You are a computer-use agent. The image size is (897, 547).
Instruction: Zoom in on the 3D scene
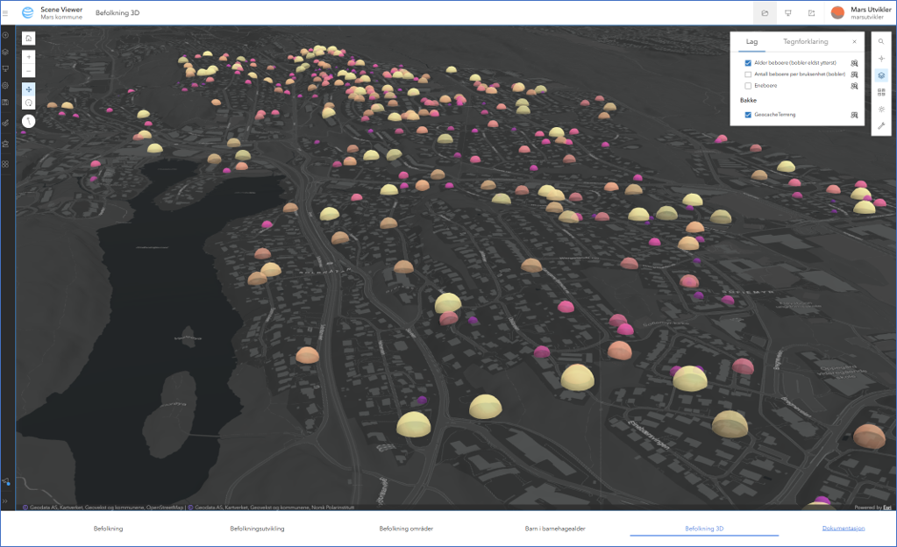click(29, 57)
